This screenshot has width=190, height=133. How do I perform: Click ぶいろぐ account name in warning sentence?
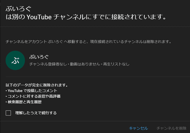tap(56, 42)
